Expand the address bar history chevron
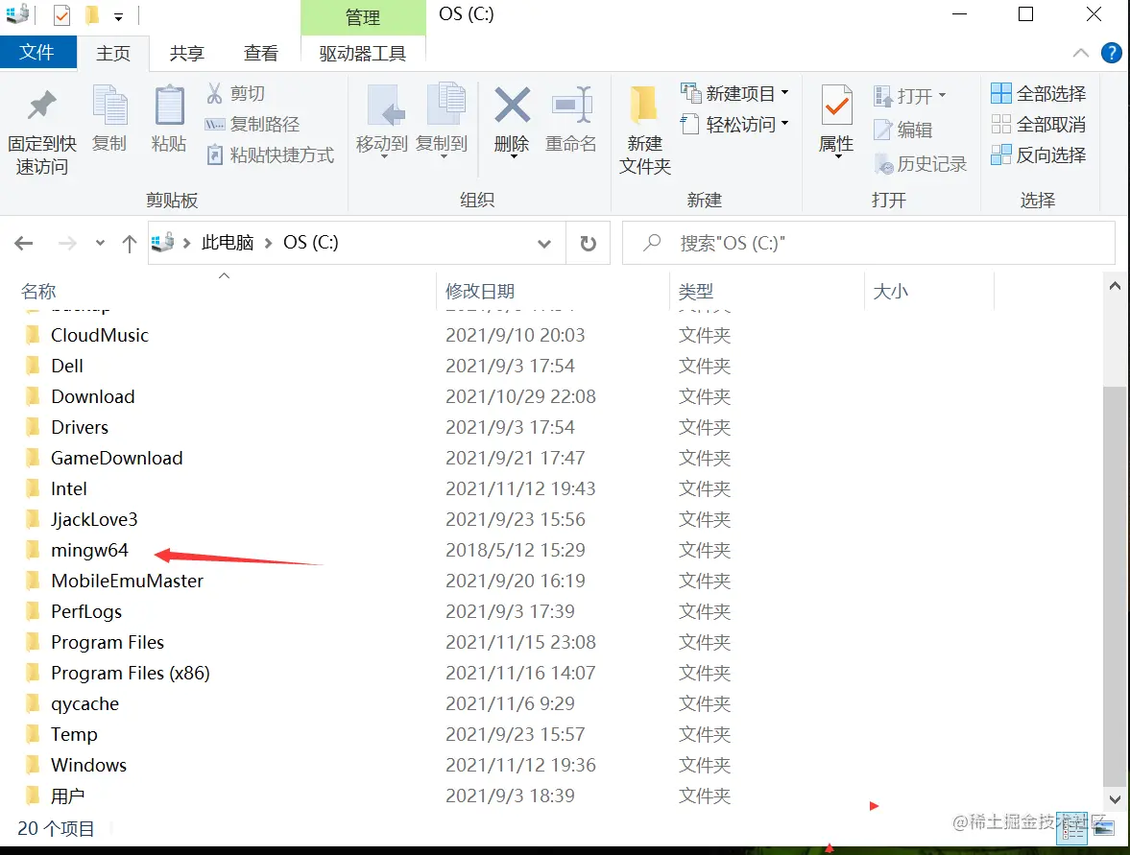Screen dimensions: 1130x855 pyautogui.click(x=544, y=243)
